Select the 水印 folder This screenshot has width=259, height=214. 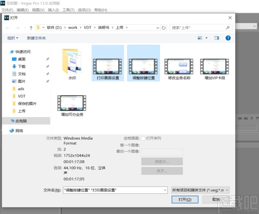coord(72,64)
